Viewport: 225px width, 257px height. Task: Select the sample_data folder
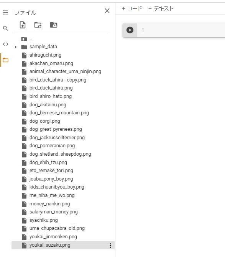pyautogui.click(x=43, y=47)
